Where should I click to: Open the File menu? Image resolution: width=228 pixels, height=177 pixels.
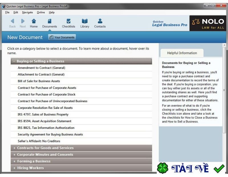click(x=7, y=12)
